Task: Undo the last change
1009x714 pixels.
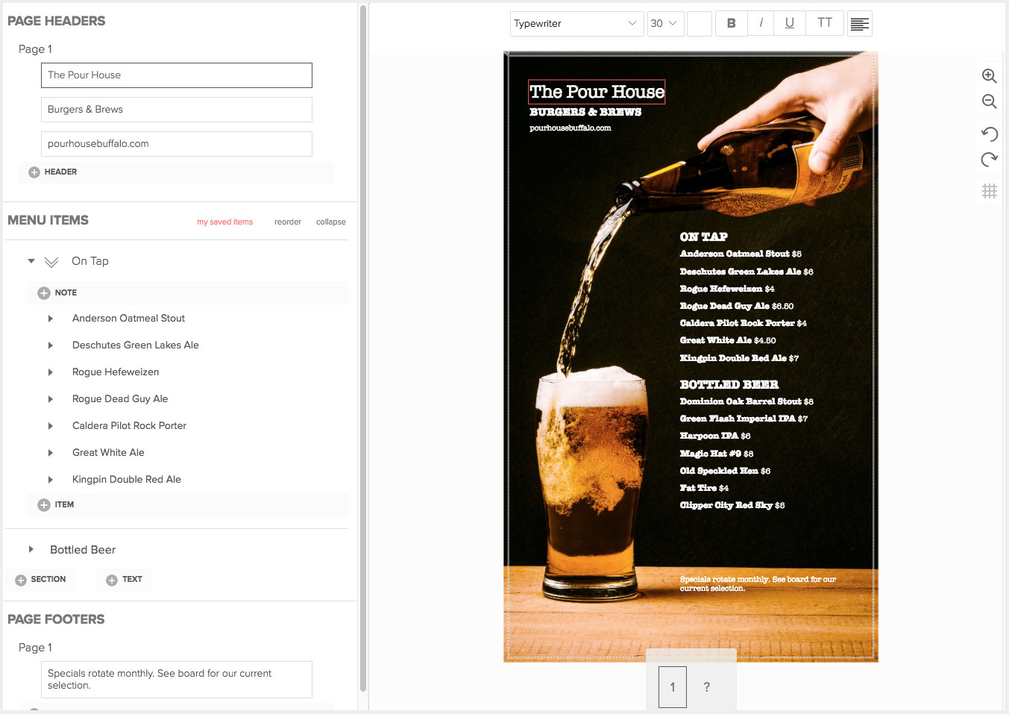Action: [990, 134]
